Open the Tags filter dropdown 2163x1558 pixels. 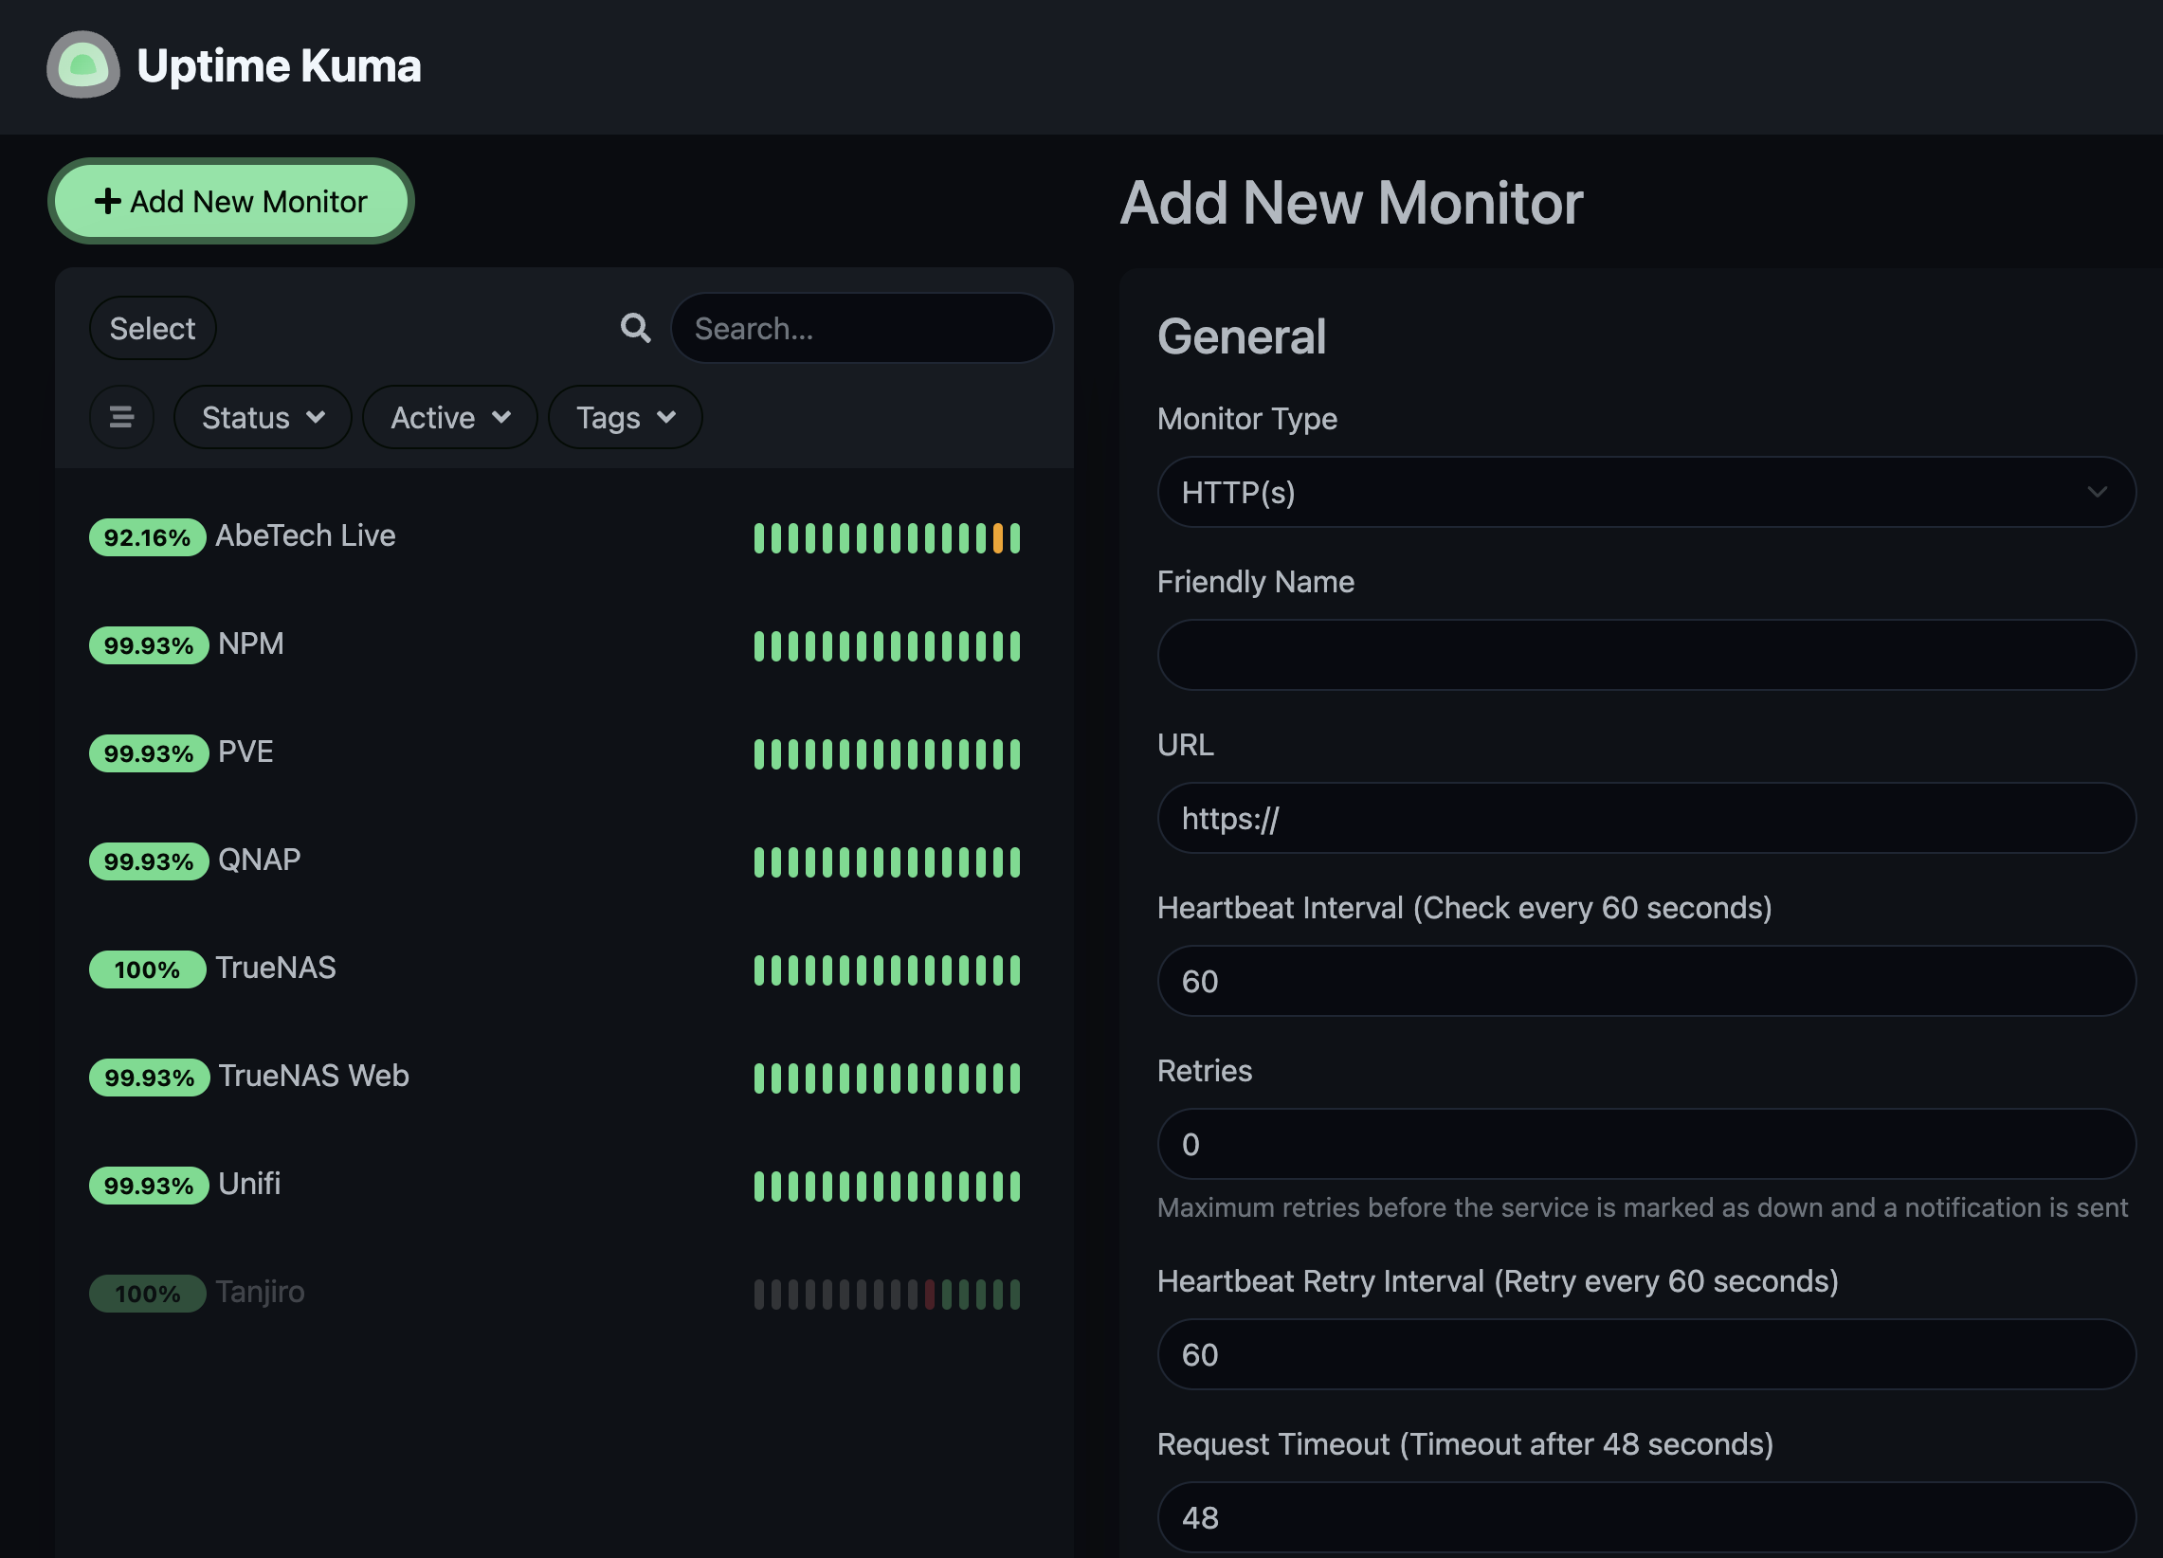click(x=626, y=417)
